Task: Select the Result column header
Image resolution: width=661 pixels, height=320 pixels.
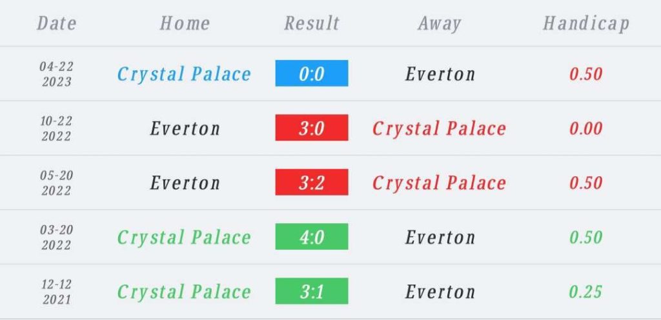Action: tap(312, 23)
